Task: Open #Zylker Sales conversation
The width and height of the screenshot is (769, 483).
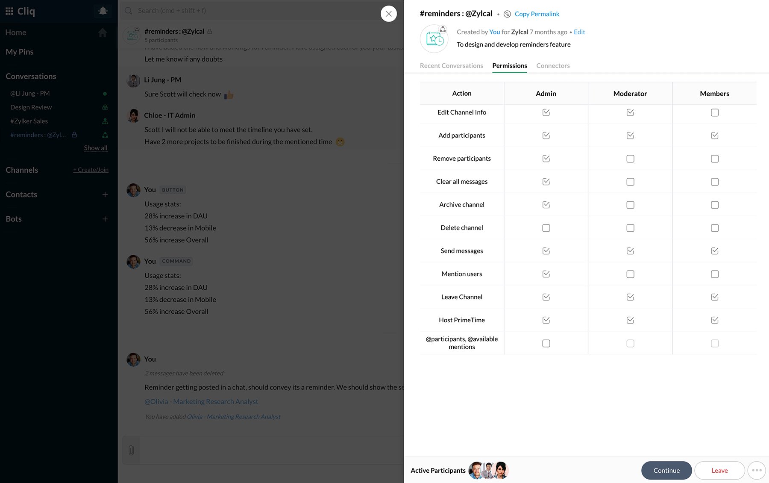Action: [29, 121]
